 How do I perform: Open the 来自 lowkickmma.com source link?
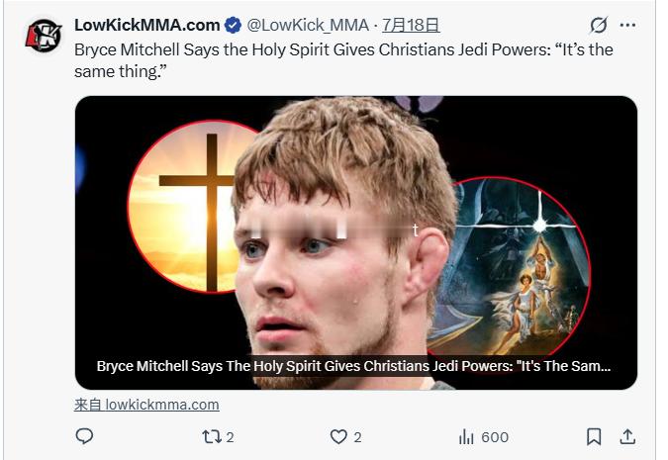pos(146,405)
